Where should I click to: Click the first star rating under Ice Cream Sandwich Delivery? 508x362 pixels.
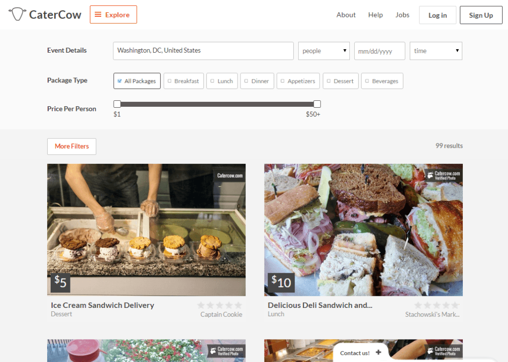click(201, 305)
